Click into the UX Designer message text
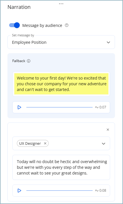Viewport: 123px width, 204px height. 61,167
